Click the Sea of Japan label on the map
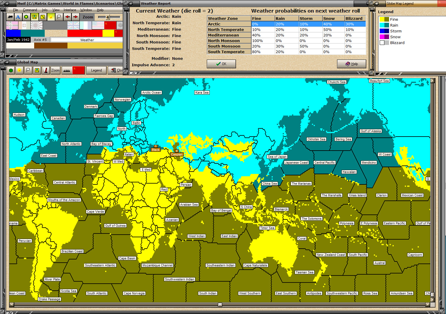 pyautogui.click(x=277, y=157)
